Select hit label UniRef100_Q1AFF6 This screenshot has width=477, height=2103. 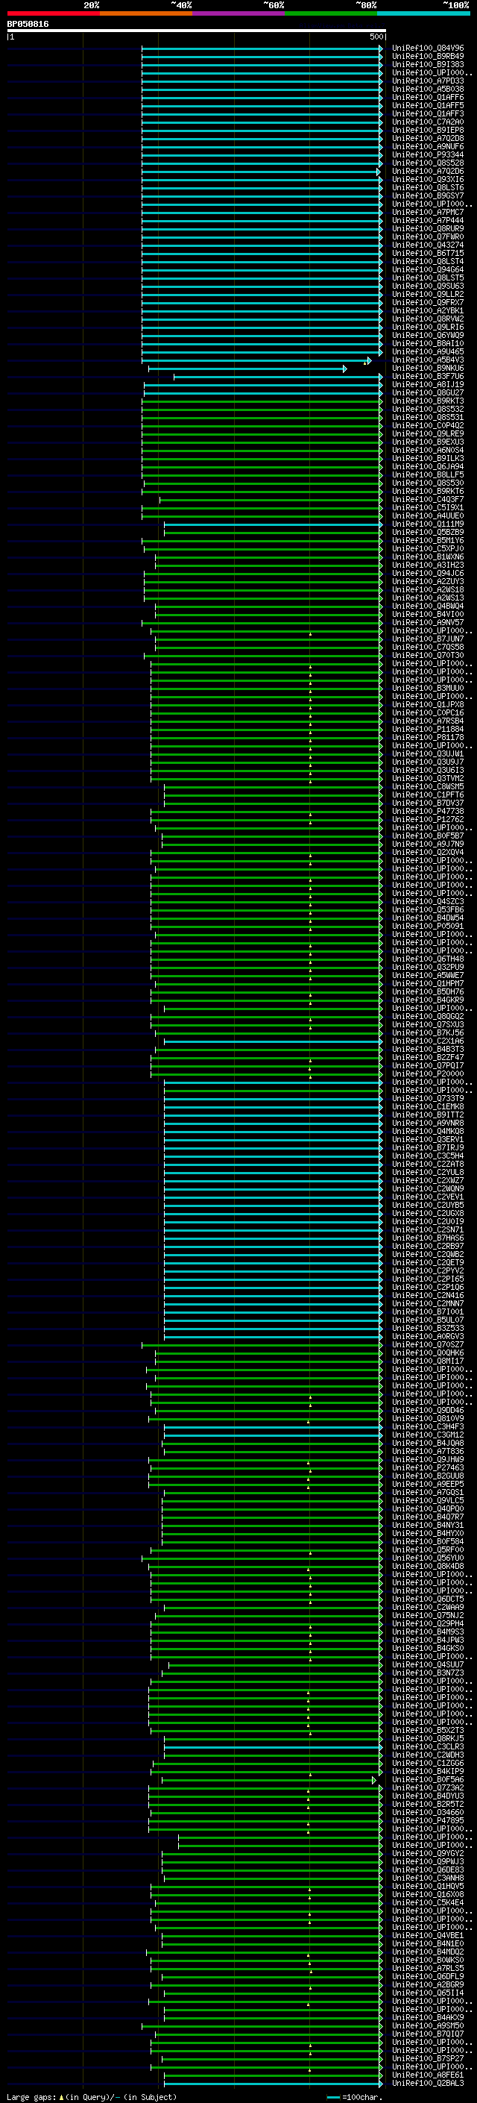coord(428,98)
